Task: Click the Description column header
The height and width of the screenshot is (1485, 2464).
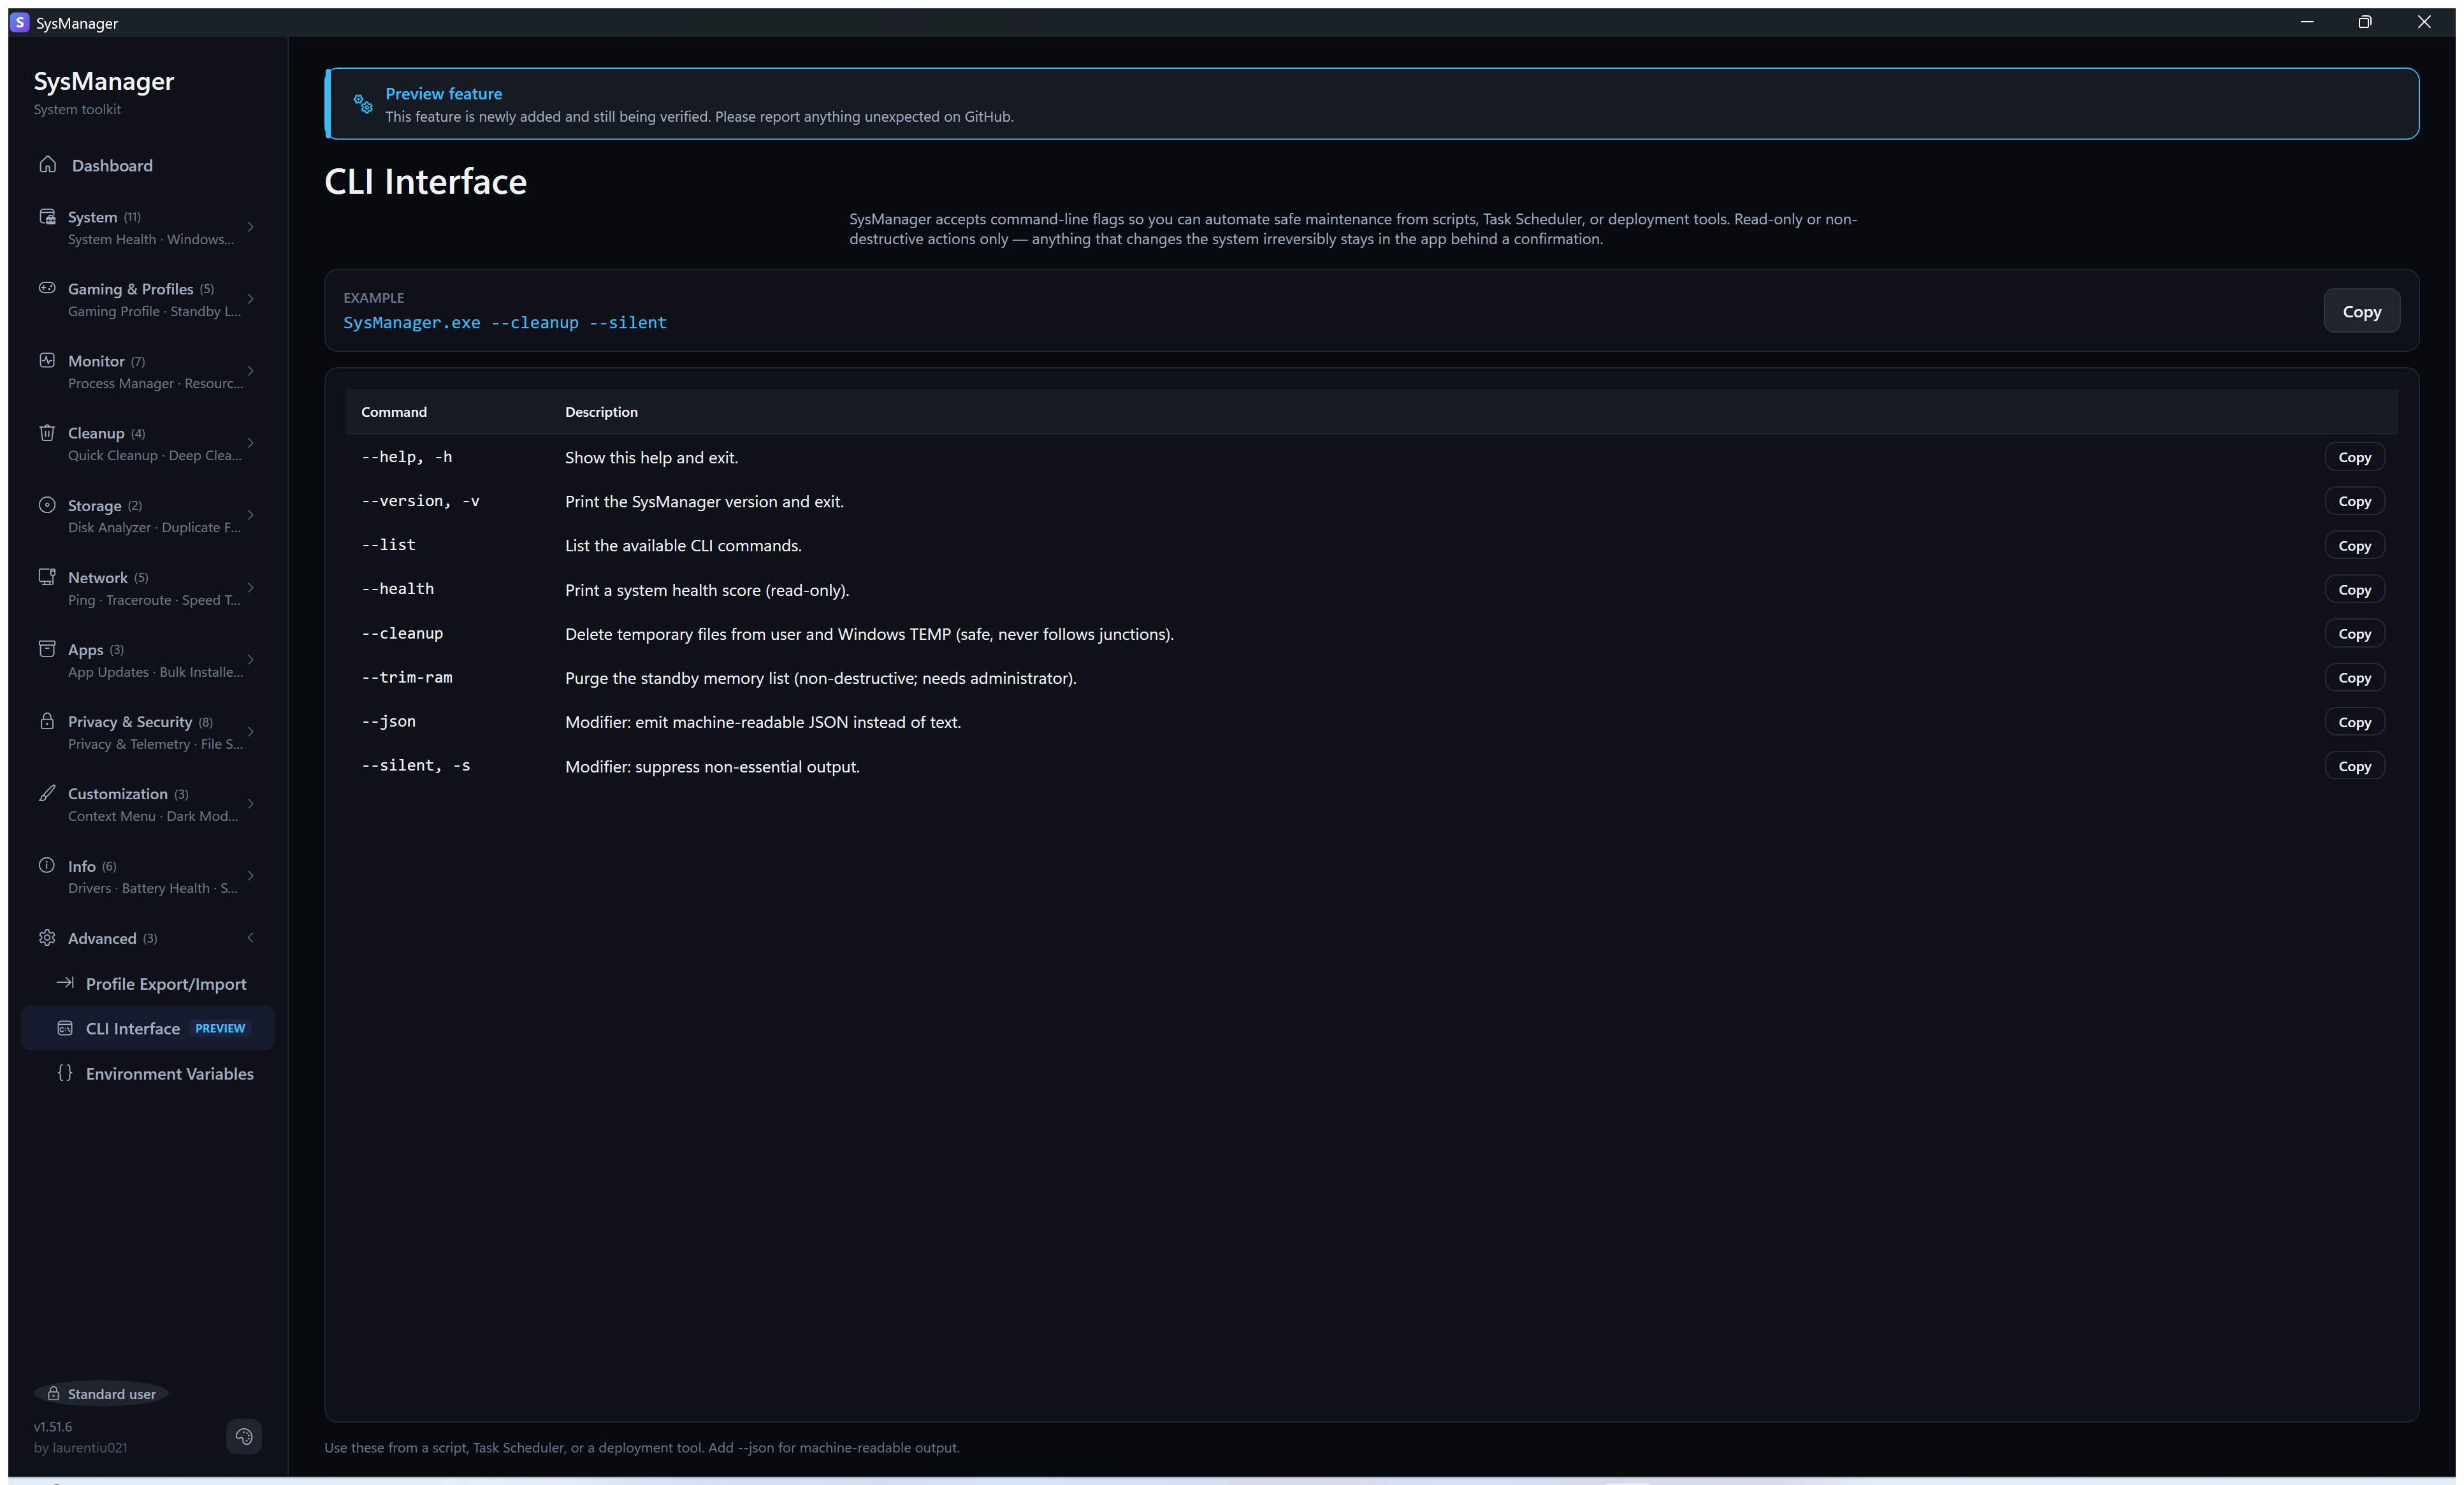Action: click(601, 412)
